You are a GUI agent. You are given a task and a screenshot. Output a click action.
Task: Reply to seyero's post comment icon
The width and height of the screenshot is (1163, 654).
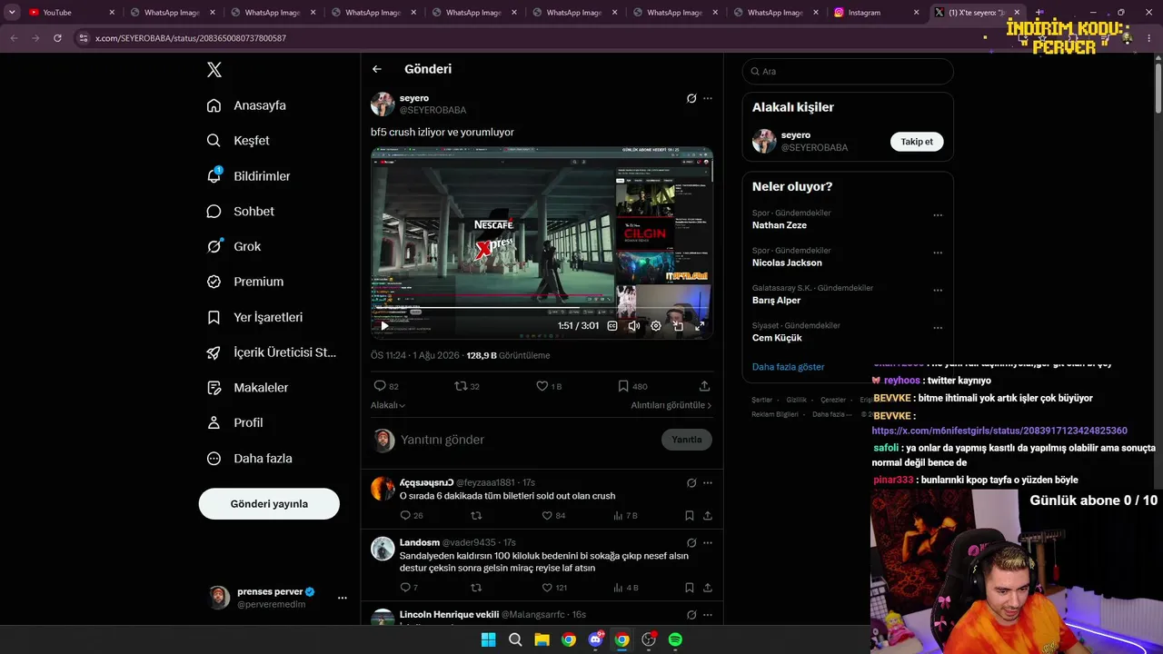(381, 386)
